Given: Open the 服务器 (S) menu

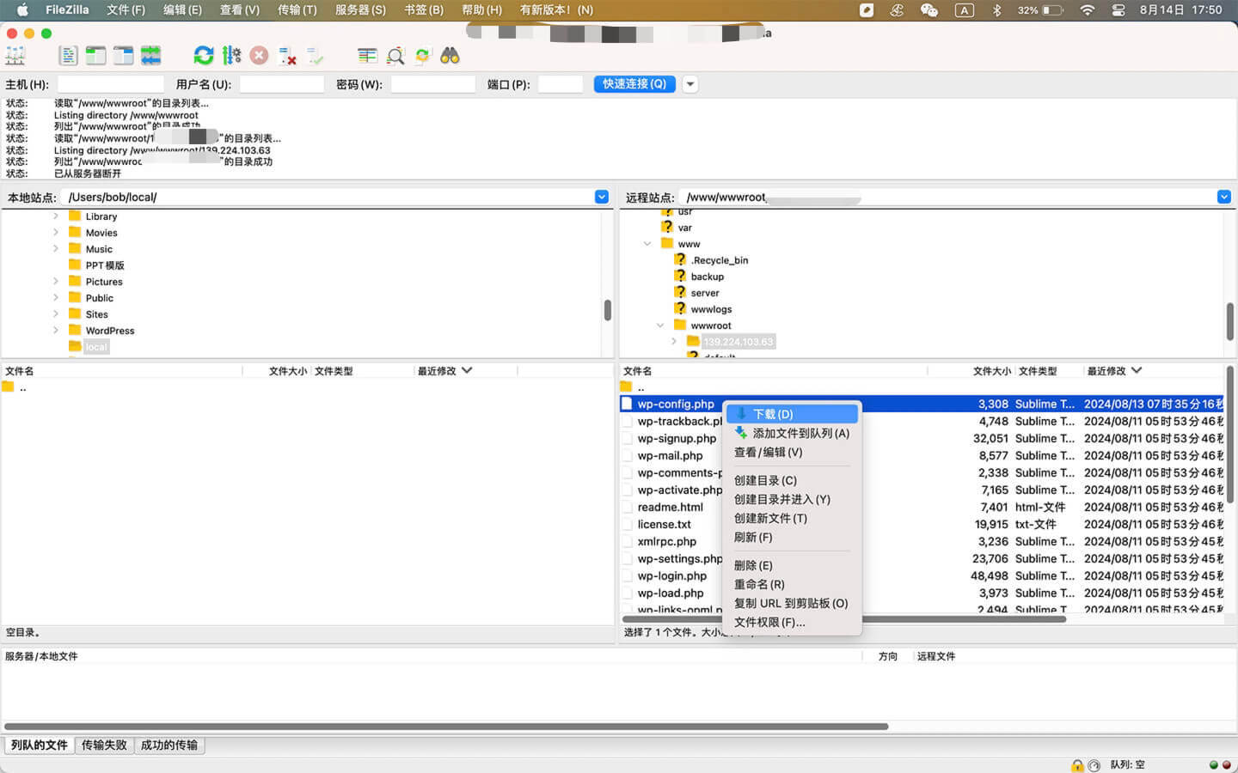Looking at the screenshot, I should [x=360, y=10].
